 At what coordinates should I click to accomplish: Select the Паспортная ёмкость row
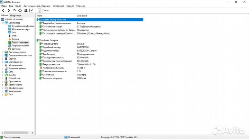[x=90, y=57]
